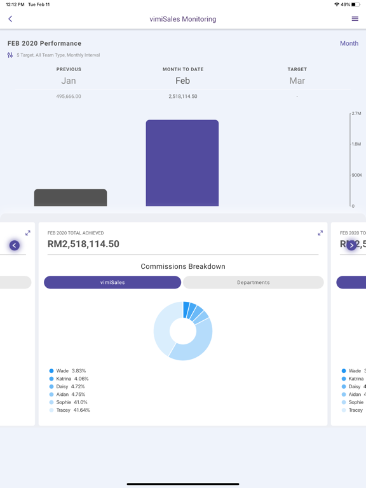Image resolution: width=366 pixels, height=488 pixels.
Task: Select the Jan previous month column
Action: (x=69, y=81)
